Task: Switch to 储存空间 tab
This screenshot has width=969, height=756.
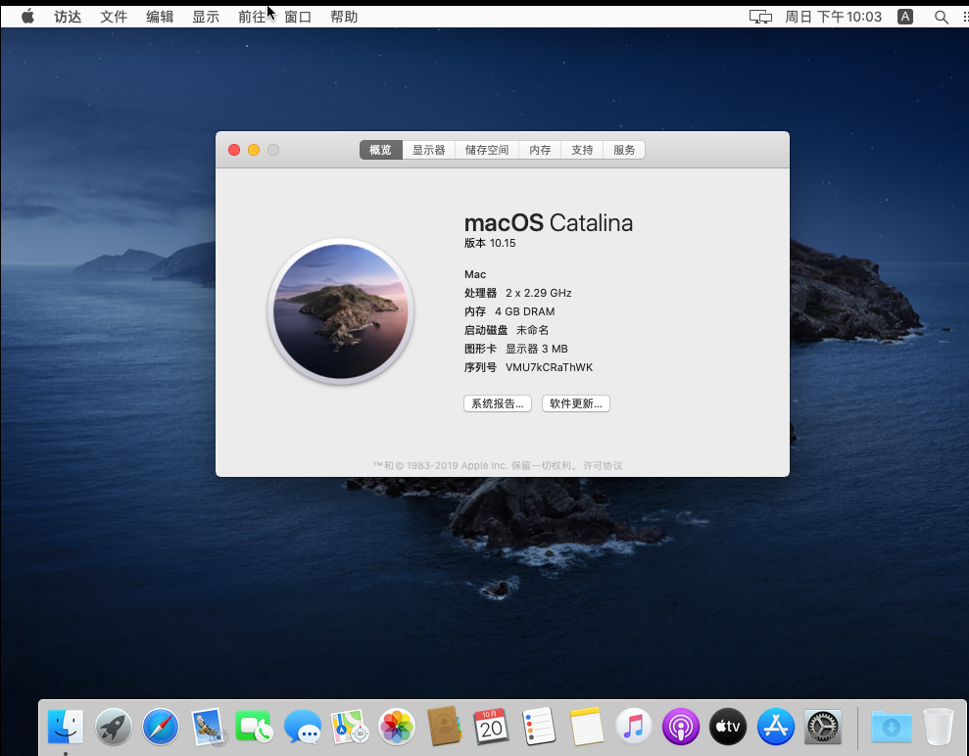Action: pos(487,150)
